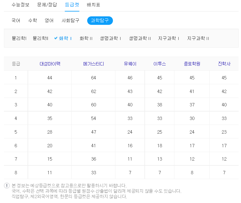Click 진학사 grade 5 value 23
Screen dimensions: 241x203
224,132
